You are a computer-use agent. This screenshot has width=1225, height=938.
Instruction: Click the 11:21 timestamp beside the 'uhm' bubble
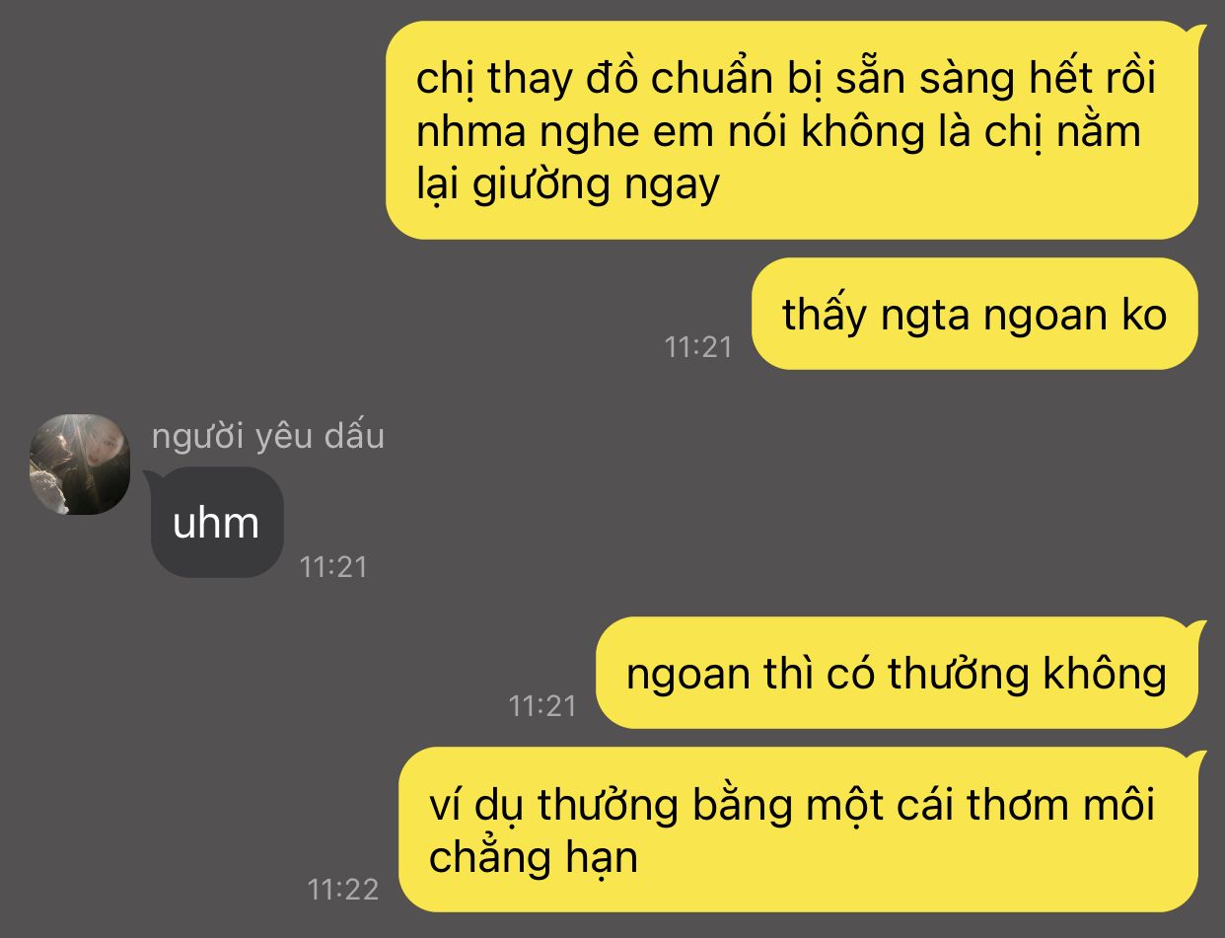[x=333, y=566]
